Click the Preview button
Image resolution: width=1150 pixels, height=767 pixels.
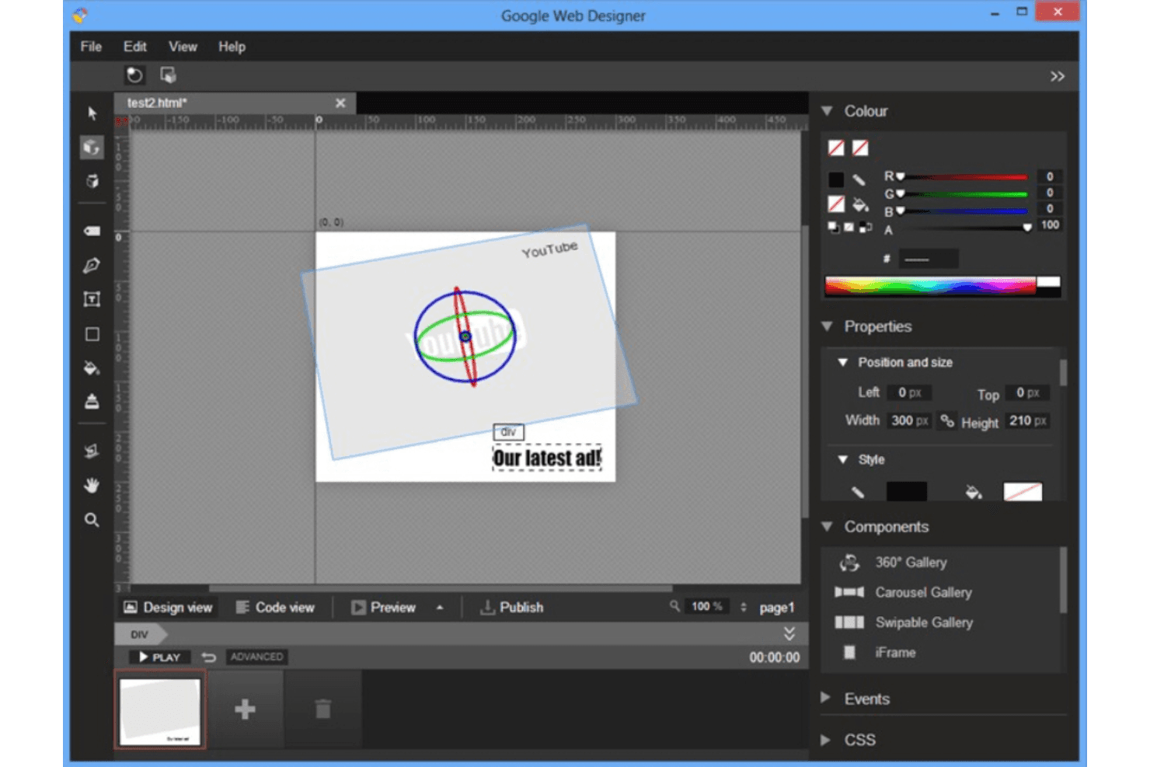coord(383,608)
